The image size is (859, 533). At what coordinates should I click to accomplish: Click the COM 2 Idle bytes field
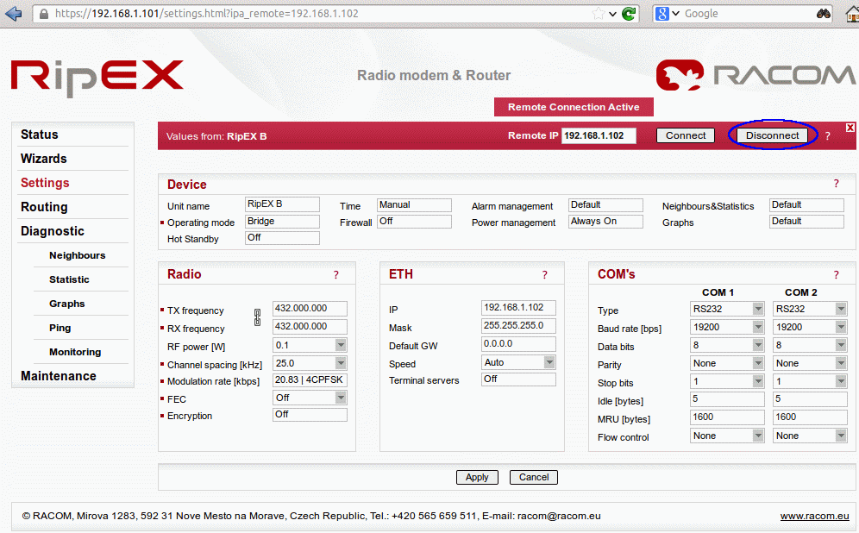(810, 399)
